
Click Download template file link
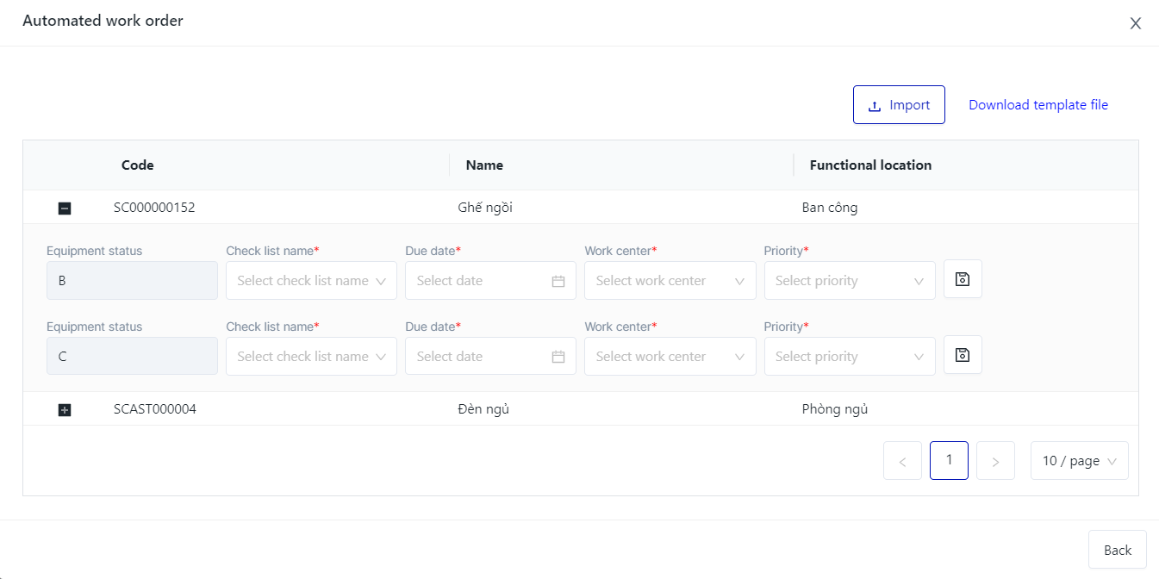1038,105
